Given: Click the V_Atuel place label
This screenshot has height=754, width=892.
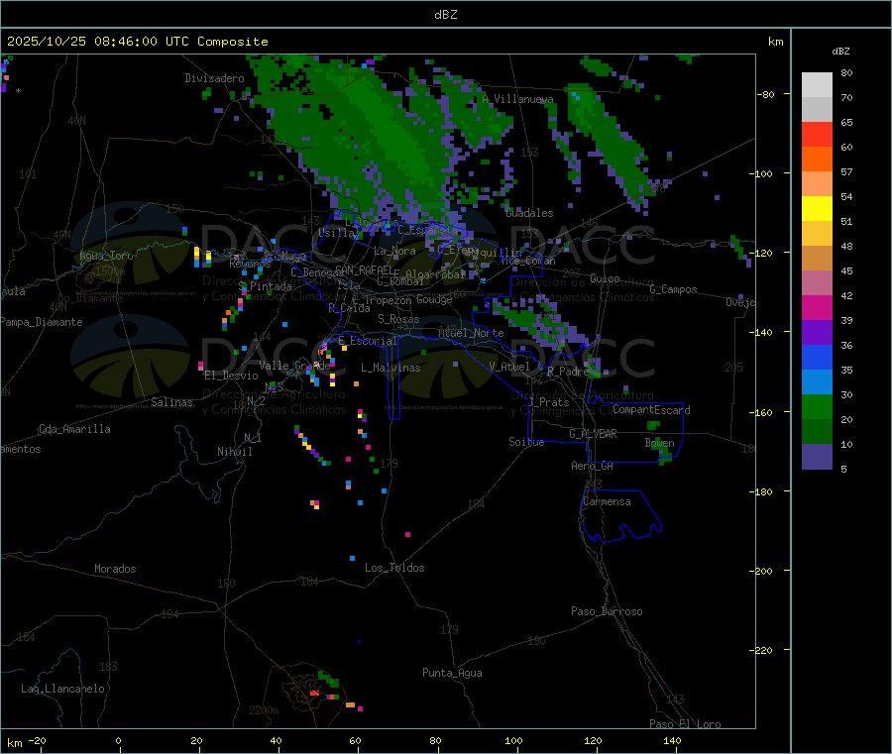Looking at the screenshot, I should 509,367.
